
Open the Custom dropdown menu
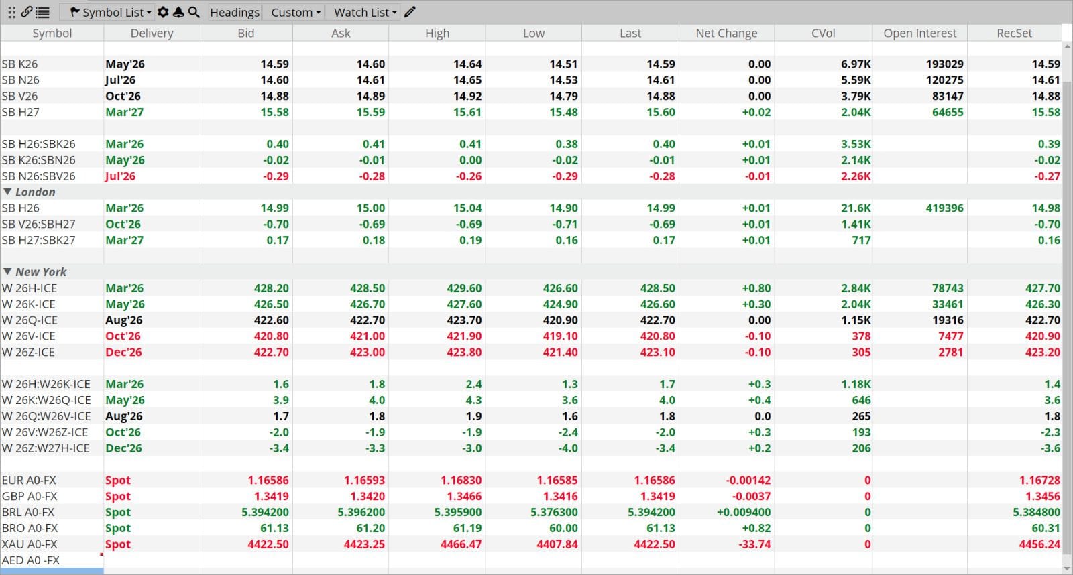point(296,12)
